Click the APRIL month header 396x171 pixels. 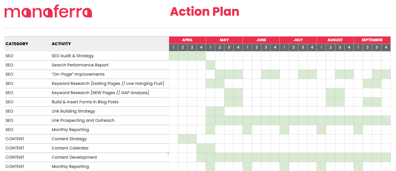(187, 40)
